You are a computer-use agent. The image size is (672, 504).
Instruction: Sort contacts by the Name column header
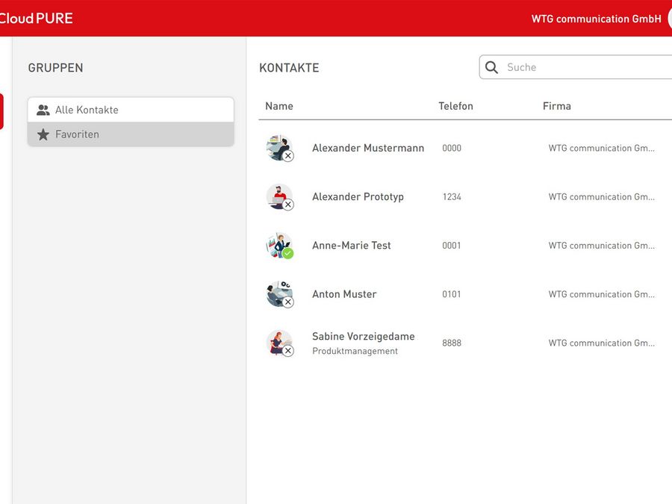(279, 106)
